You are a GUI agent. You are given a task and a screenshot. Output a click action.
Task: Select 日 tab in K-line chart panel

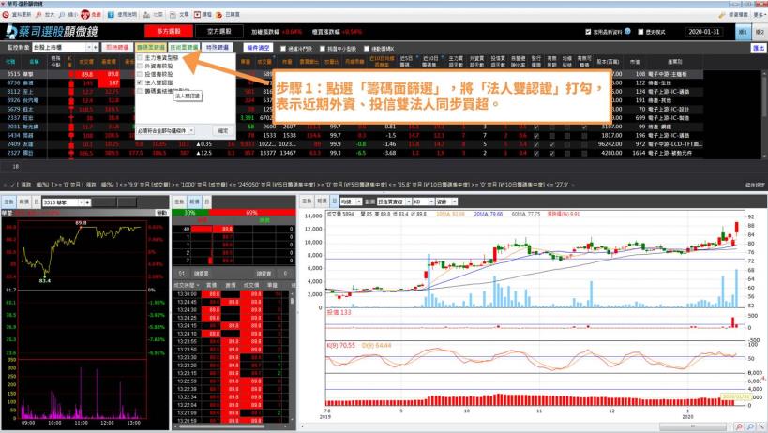click(334, 202)
